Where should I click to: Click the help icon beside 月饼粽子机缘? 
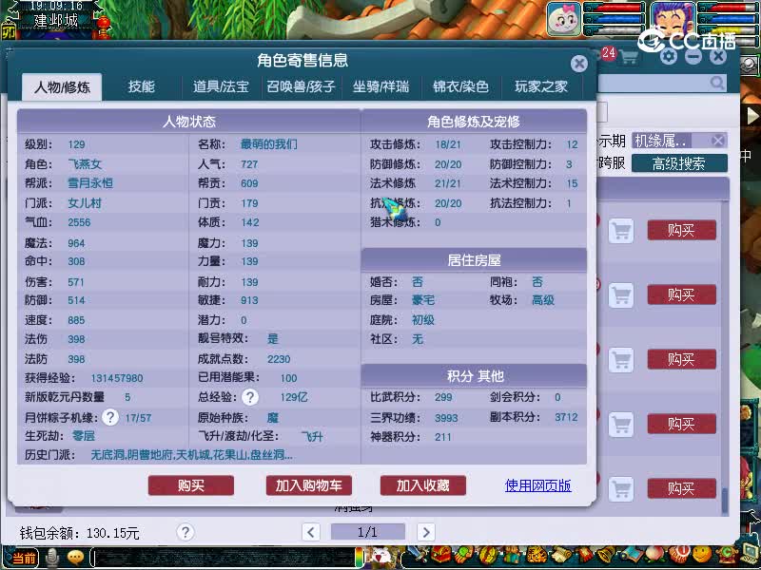pos(110,417)
